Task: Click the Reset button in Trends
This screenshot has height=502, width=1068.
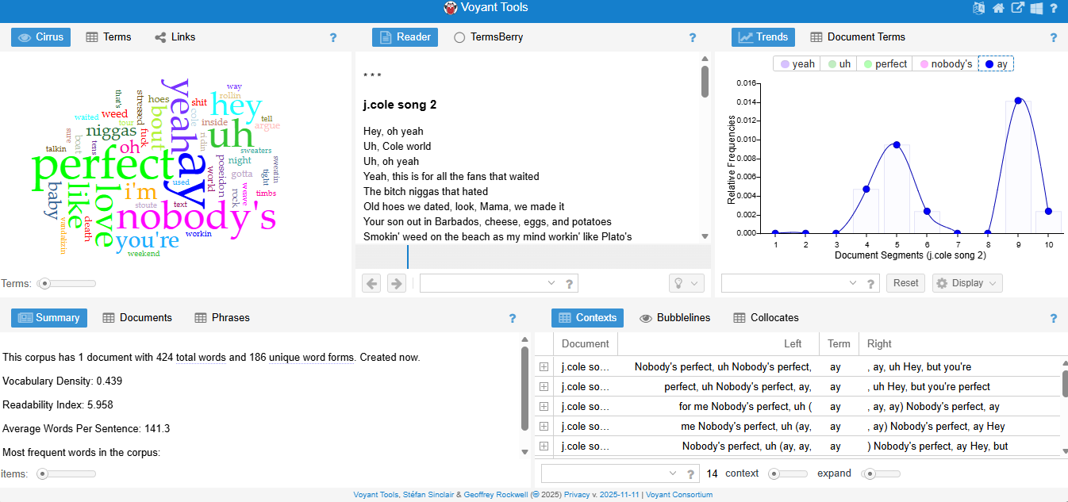Action: click(x=905, y=283)
